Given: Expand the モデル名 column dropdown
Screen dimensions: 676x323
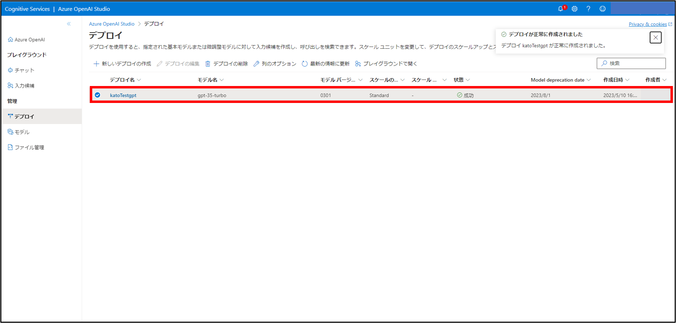Looking at the screenshot, I should coord(222,80).
